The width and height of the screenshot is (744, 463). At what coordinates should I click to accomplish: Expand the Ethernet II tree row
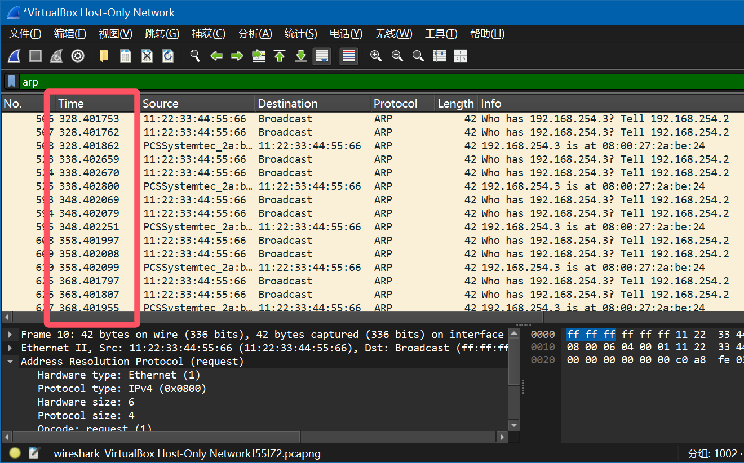point(10,348)
